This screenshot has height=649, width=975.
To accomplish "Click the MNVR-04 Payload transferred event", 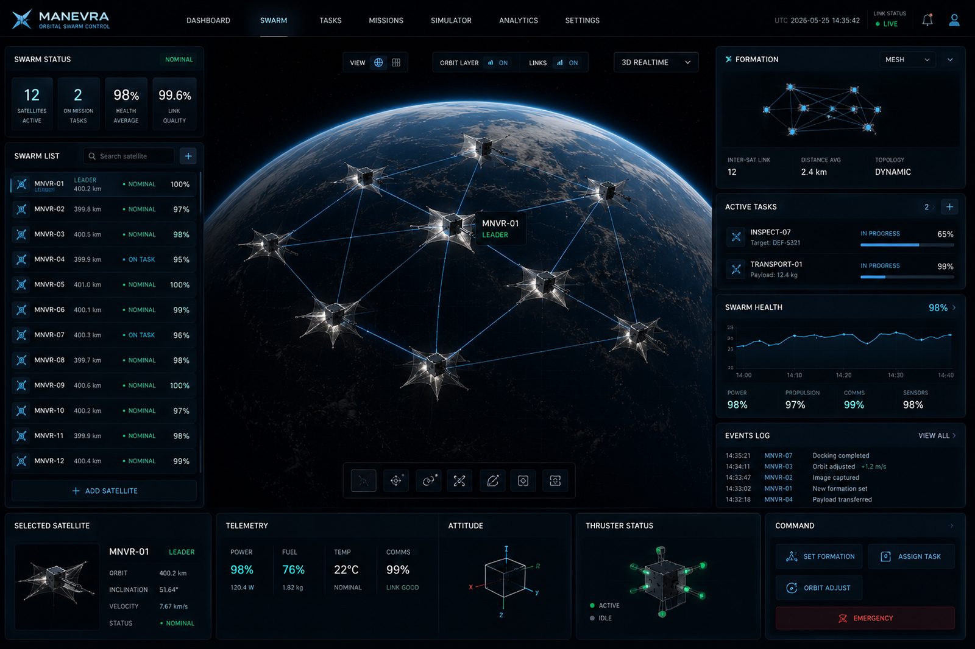I will pyautogui.click(x=799, y=499).
